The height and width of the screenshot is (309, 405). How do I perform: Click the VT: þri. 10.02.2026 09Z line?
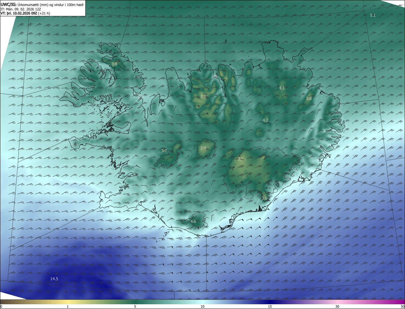point(25,13)
